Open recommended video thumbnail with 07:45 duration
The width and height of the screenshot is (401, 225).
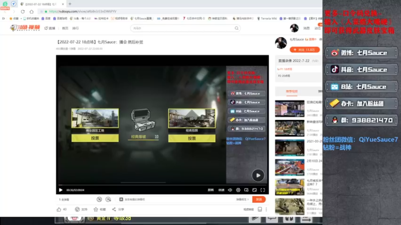pyautogui.click(x=290, y=148)
